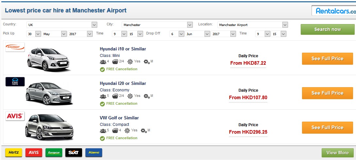Click the Hyundai i10 car thumbnail
Image resolution: width=356 pixels, height=160 pixels.
48,59
